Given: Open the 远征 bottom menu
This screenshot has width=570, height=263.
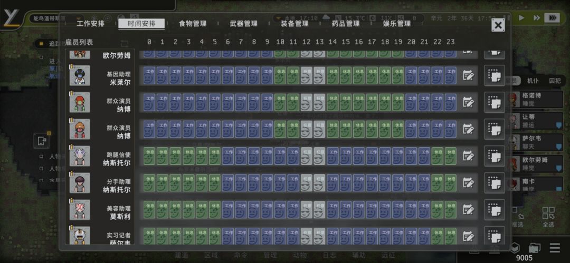Looking at the screenshot, I should point(388,255).
